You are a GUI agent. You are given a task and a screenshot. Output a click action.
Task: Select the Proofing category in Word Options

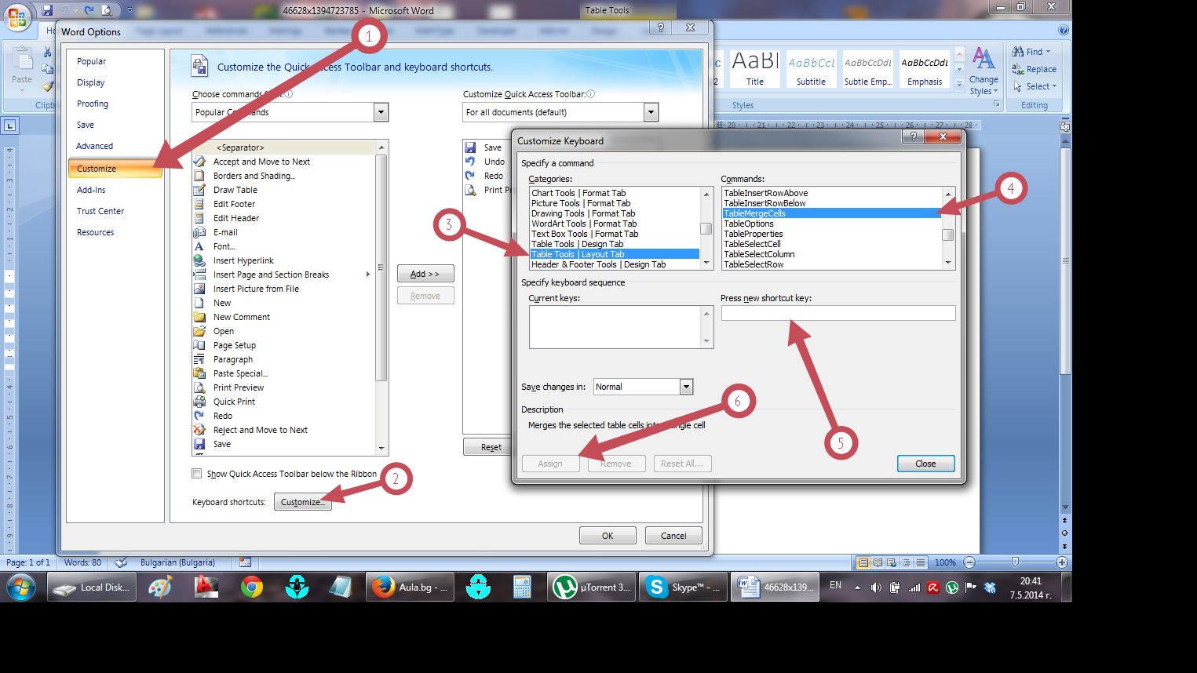(93, 104)
